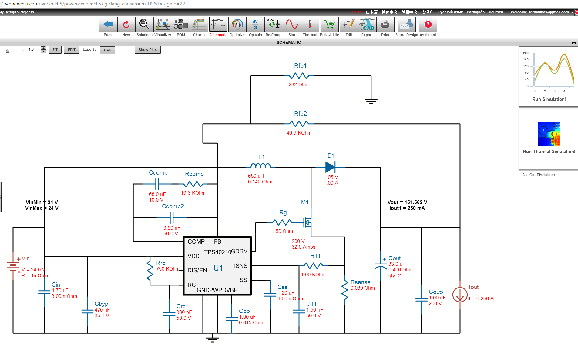The height and width of the screenshot is (348, 578).
Task: Select the Rg gate resistor symbol
Action: pos(282,223)
